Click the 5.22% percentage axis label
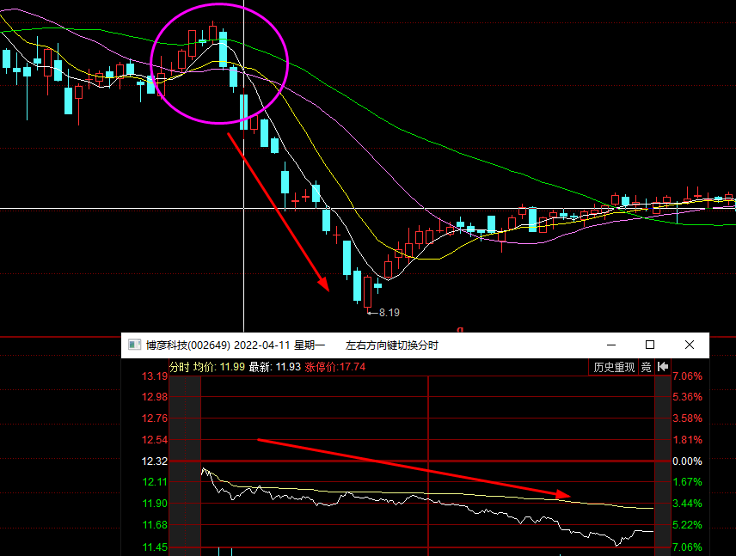Viewport: 736px width, 556px height. point(687,525)
